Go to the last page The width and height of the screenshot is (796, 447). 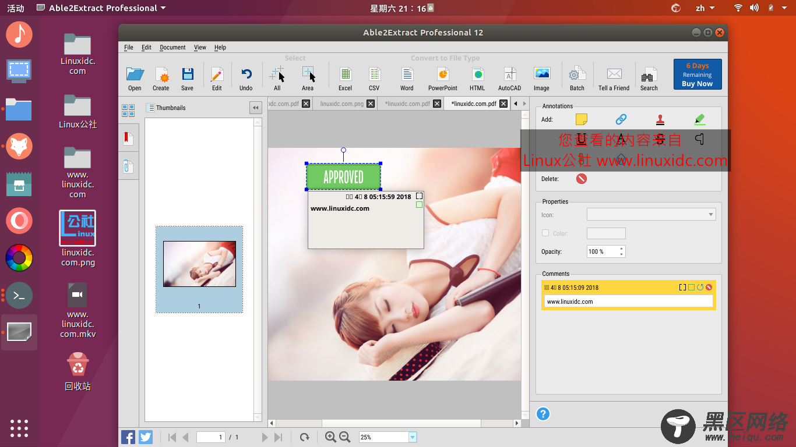[279, 437]
